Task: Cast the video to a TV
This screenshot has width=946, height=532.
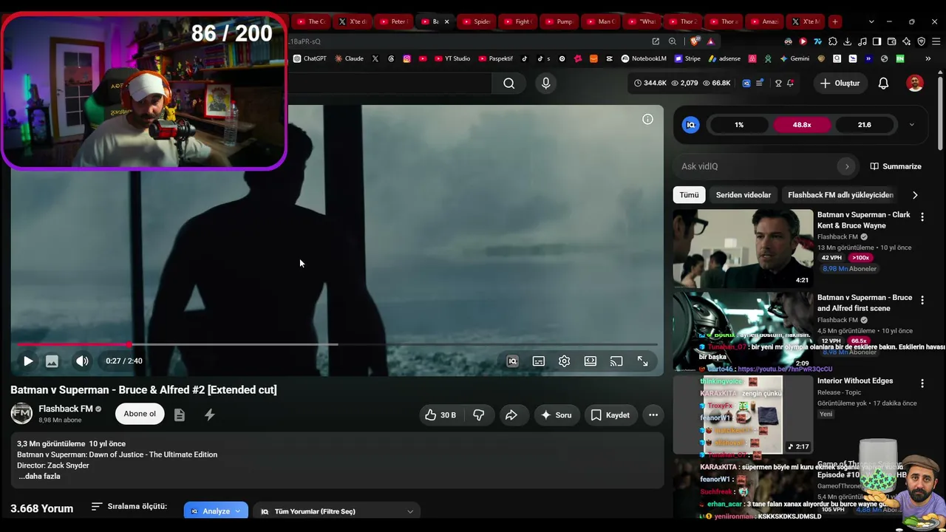Action: point(616,361)
